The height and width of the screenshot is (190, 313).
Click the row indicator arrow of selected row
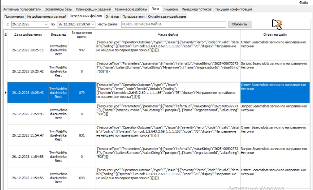[6, 93]
